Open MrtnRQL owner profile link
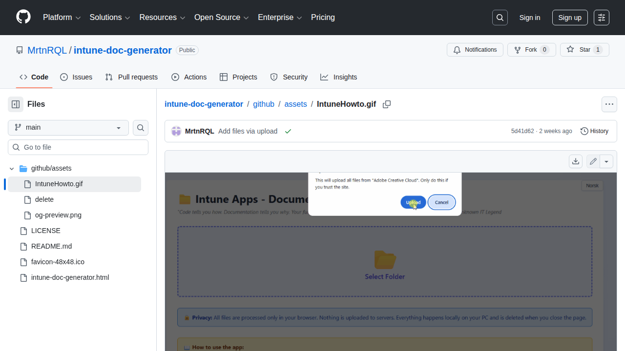The height and width of the screenshot is (351, 625). coord(47,50)
